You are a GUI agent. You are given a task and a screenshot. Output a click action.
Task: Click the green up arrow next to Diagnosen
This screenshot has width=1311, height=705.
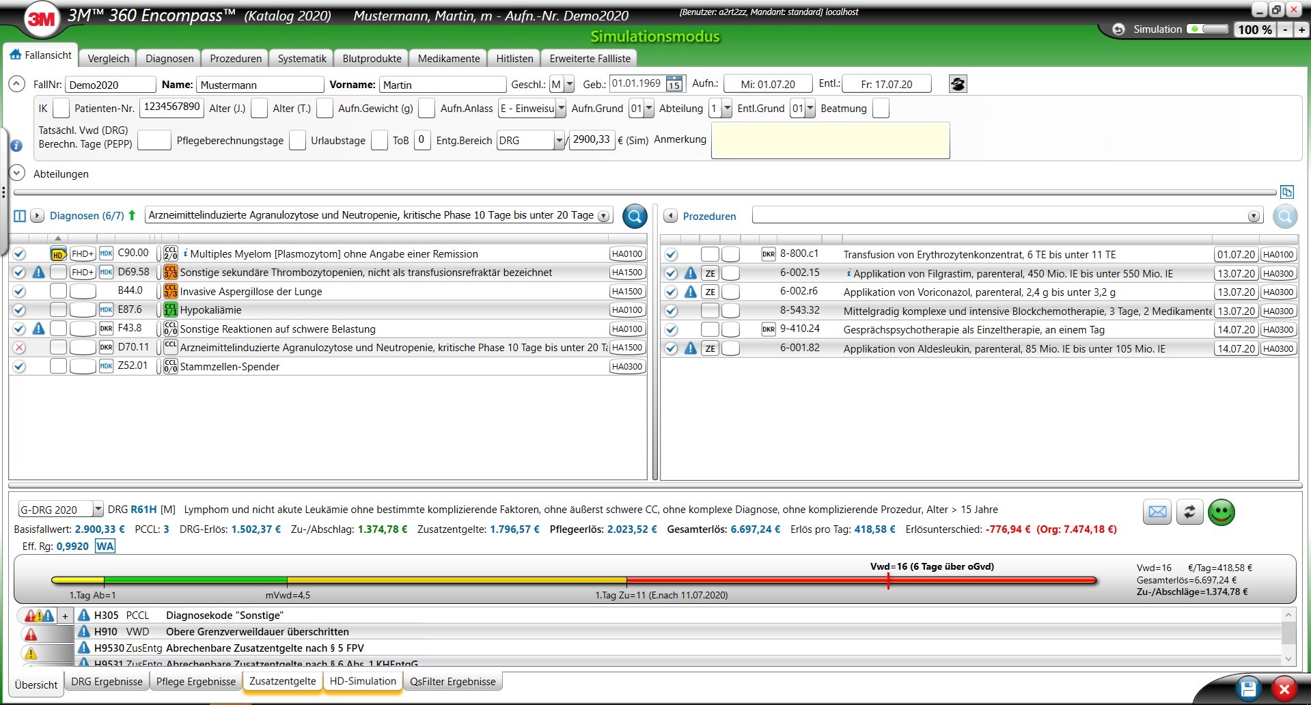(x=132, y=215)
